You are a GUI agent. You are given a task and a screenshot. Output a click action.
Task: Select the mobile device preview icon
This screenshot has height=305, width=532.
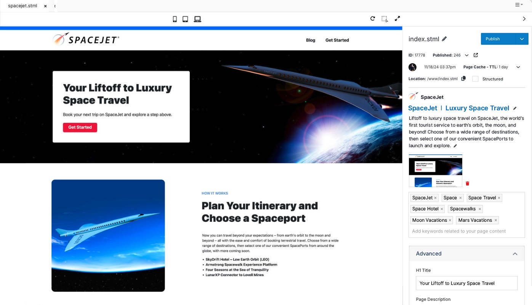click(x=175, y=19)
